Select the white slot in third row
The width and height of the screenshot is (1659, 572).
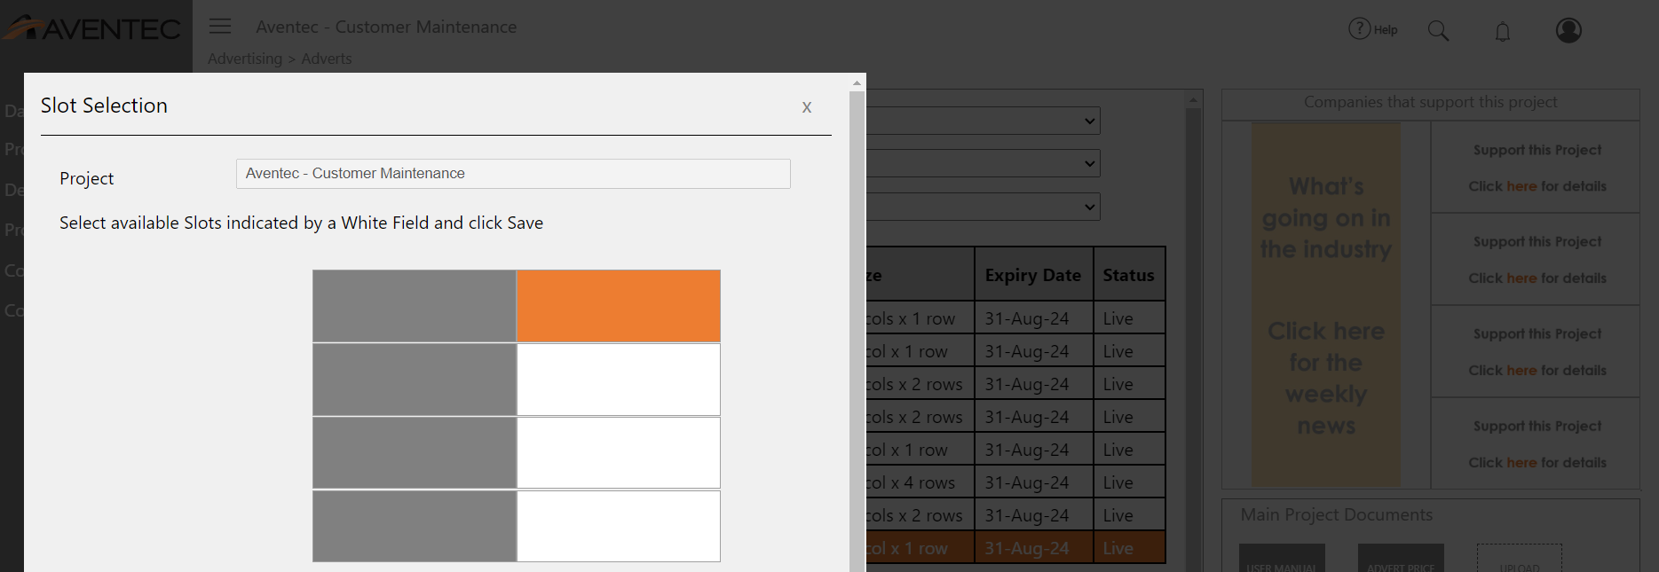point(618,452)
